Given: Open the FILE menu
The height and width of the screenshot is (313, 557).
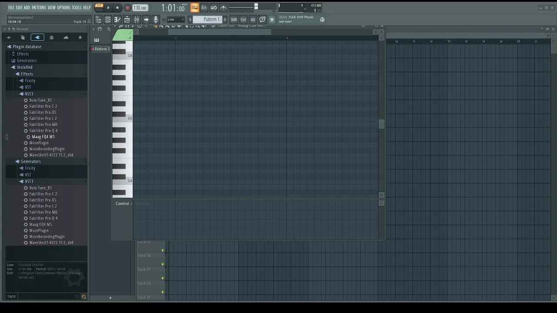Looking at the screenshot, I should [11, 8].
